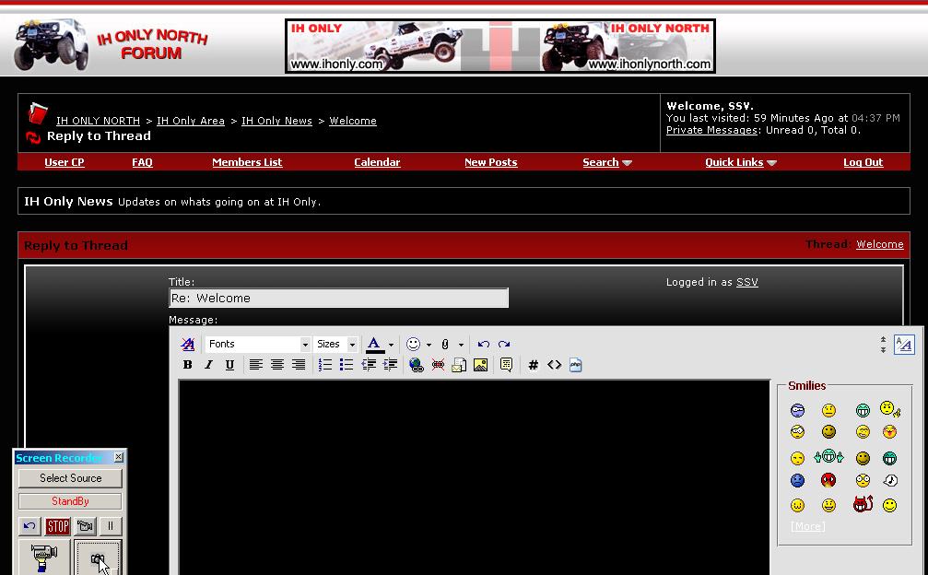
Task: Insert the blue sad face smiley
Action: (797, 480)
